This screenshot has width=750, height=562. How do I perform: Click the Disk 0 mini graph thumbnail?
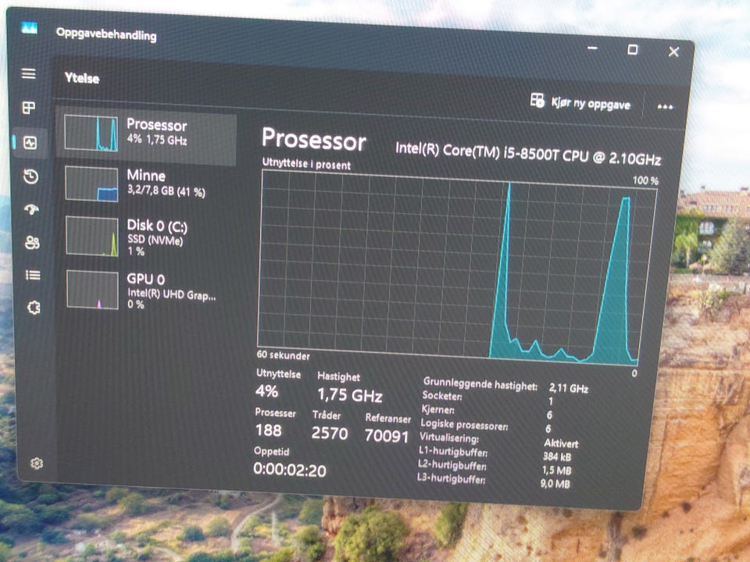[92, 237]
